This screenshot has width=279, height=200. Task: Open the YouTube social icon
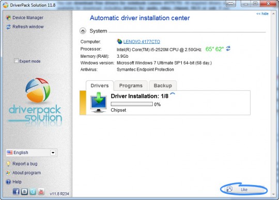tap(41, 192)
